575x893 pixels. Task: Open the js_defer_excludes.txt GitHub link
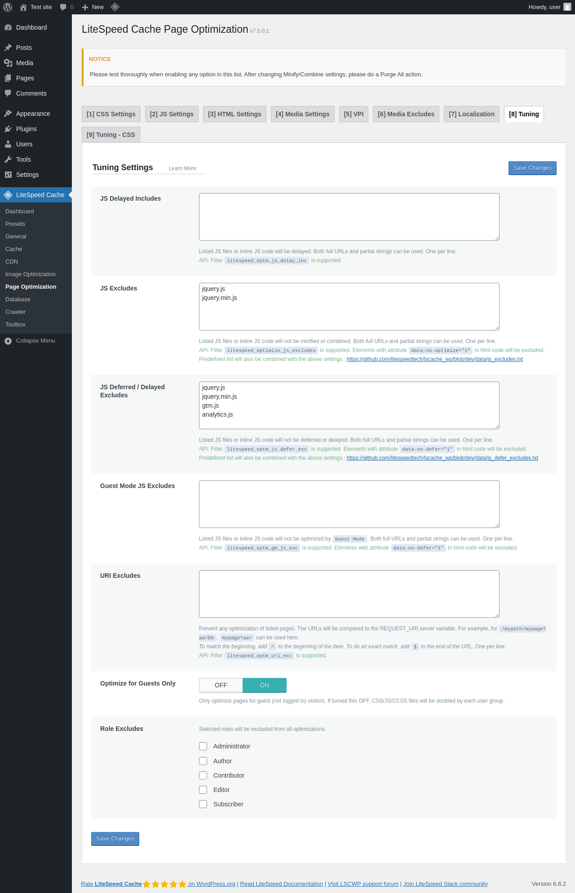click(442, 458)
